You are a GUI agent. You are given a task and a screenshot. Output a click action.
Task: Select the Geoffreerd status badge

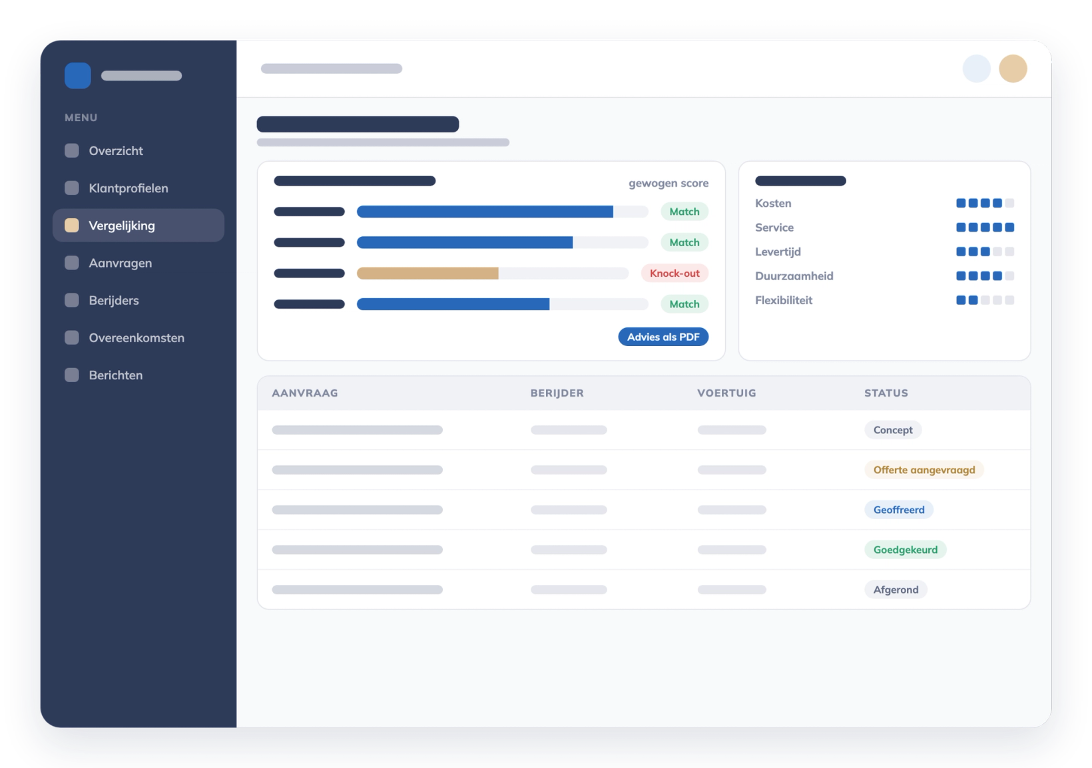899,510
